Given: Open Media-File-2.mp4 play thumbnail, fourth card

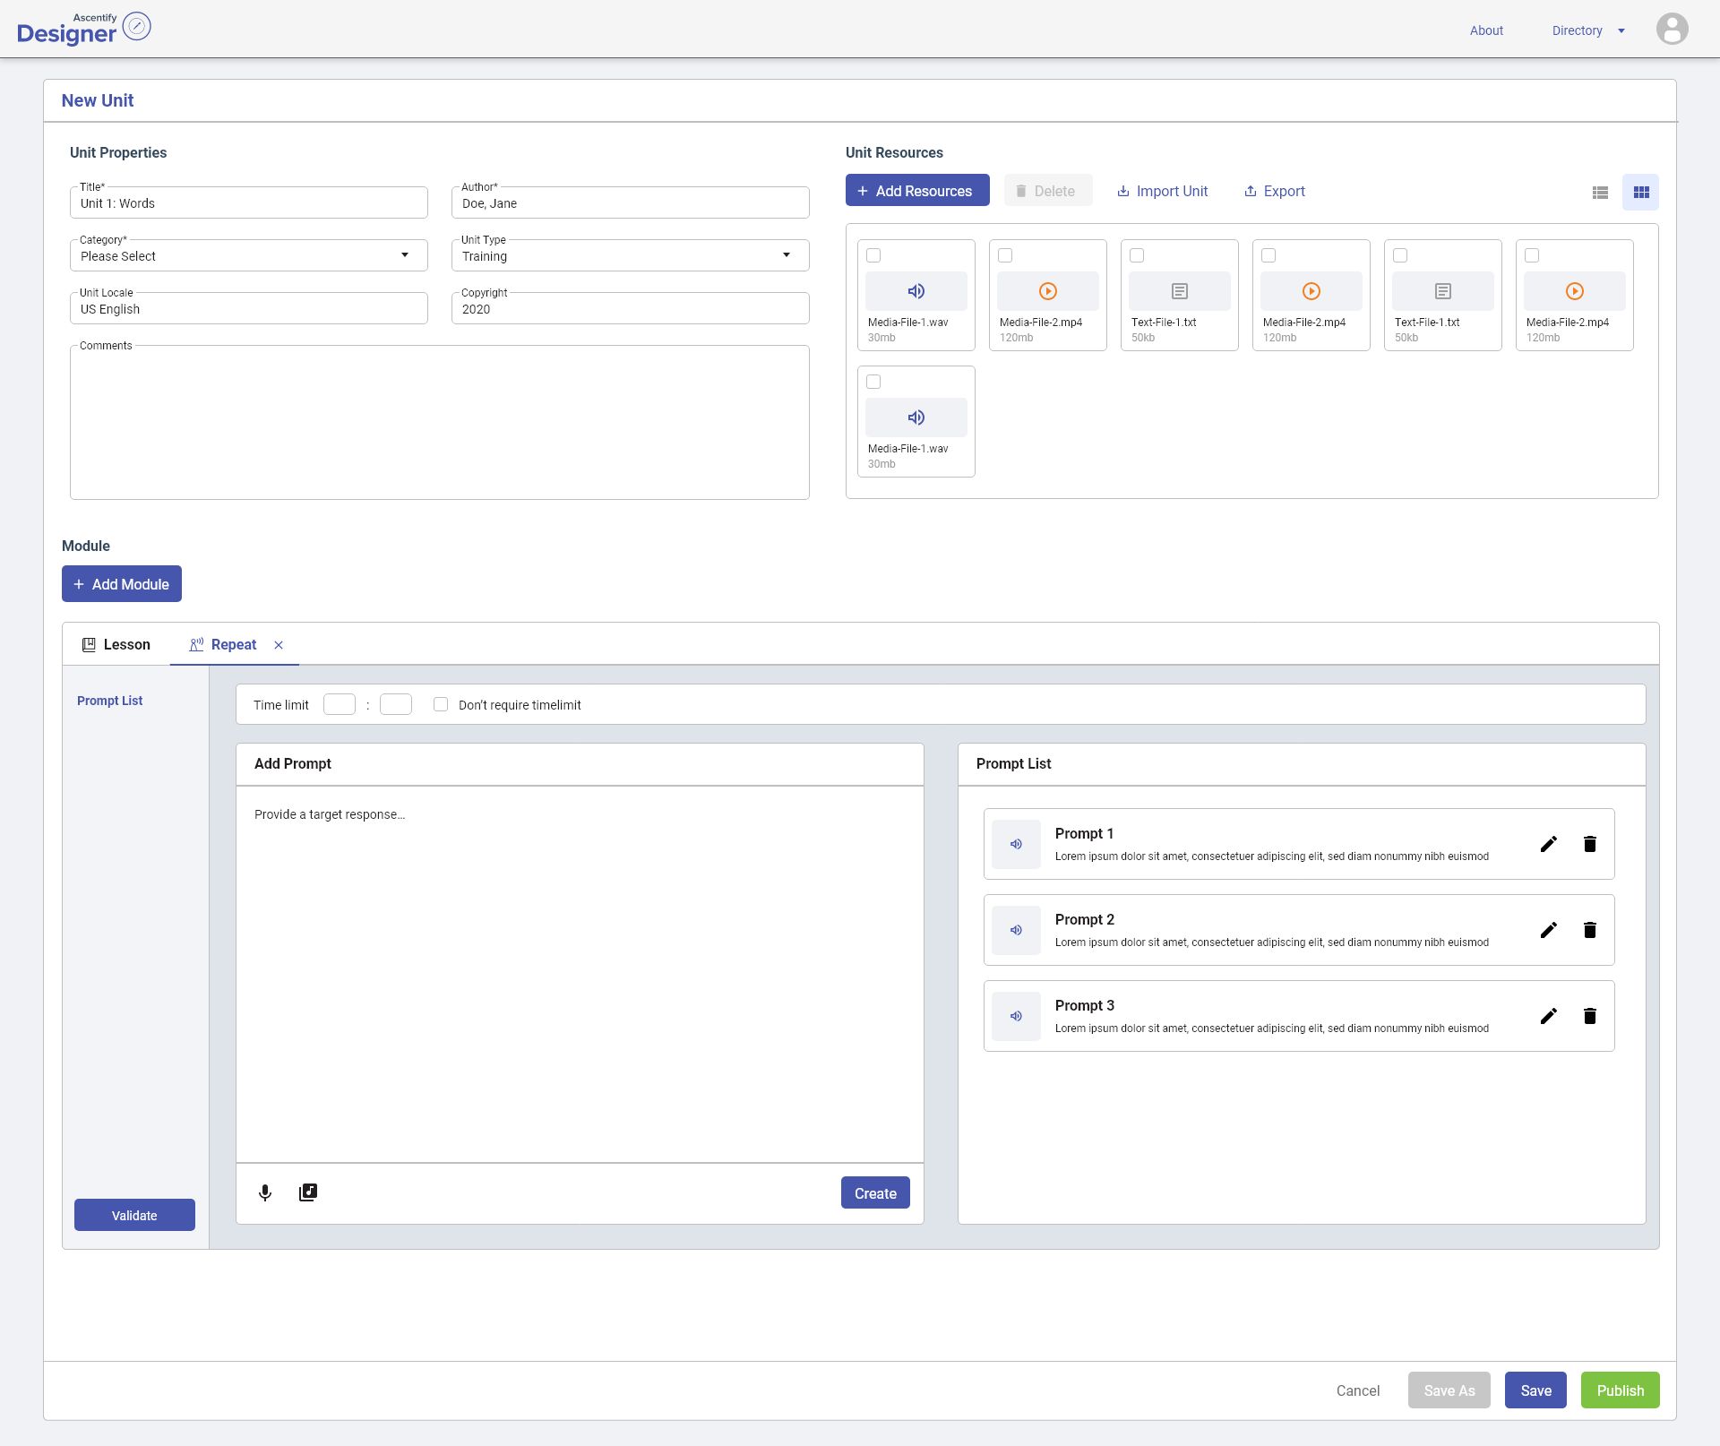Looking at the screenshot, I should point(1311,291).
